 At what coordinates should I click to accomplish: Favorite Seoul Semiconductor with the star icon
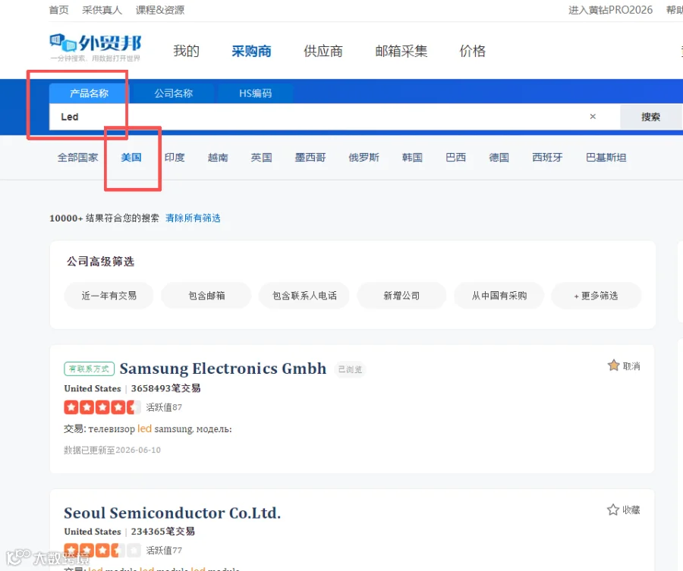click(613, 510)
